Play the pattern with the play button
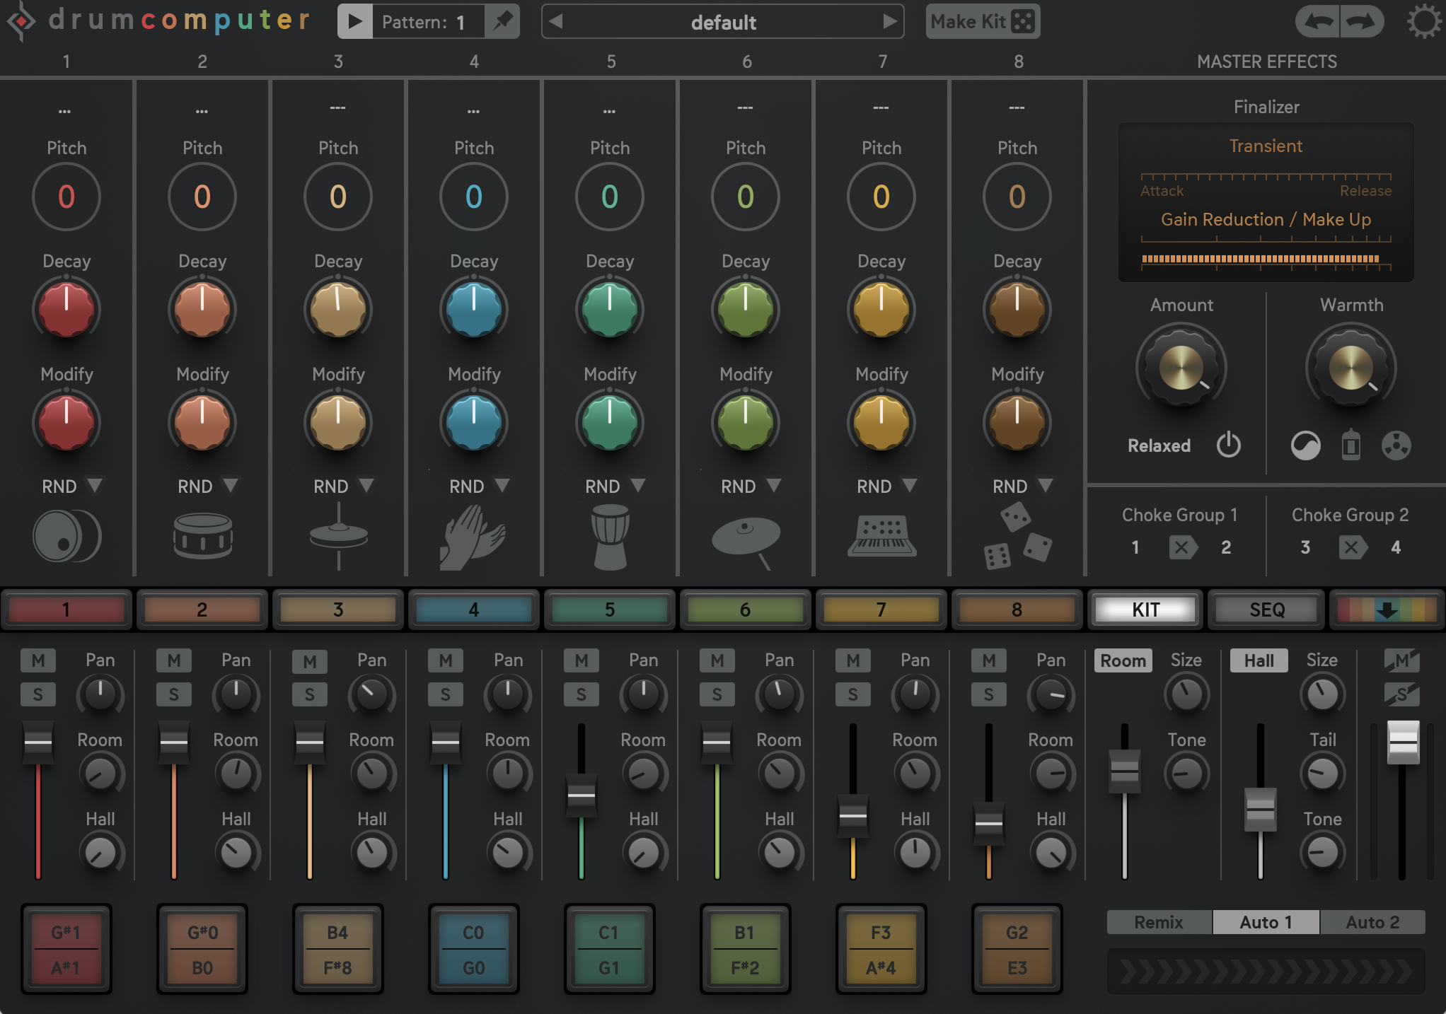 point(355,21)
